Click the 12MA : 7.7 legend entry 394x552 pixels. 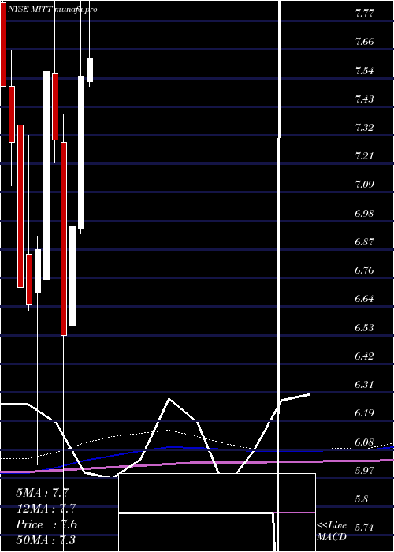click(46, 509)
